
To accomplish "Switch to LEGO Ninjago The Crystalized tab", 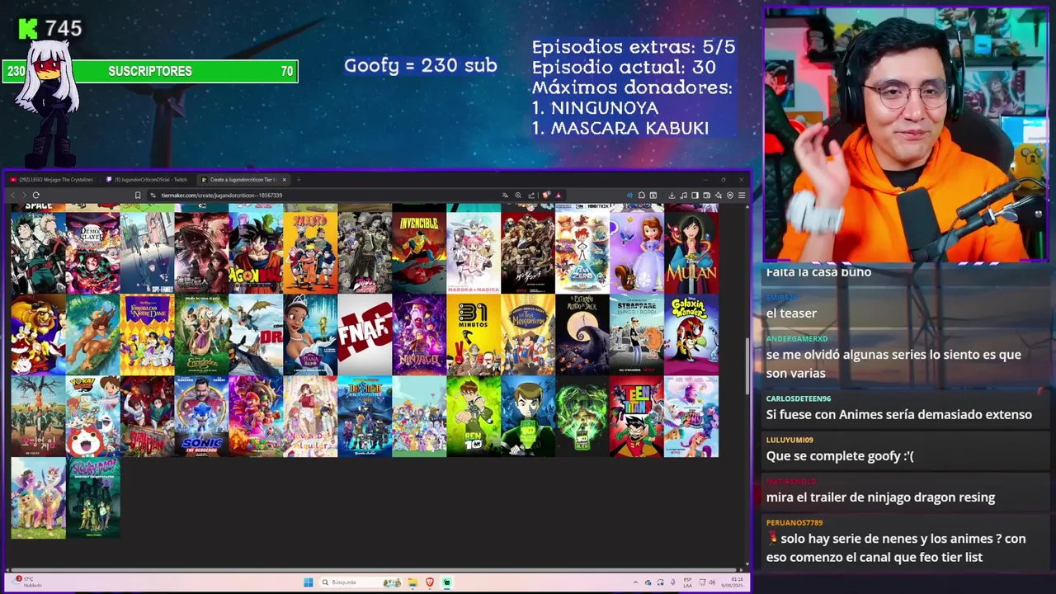I will point(51,180).
